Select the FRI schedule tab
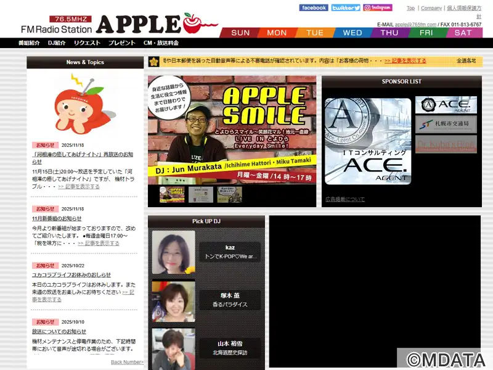Image resolution: width=493 pixels, height=370 pixels. pyautogui.click(x=426, y=33)
